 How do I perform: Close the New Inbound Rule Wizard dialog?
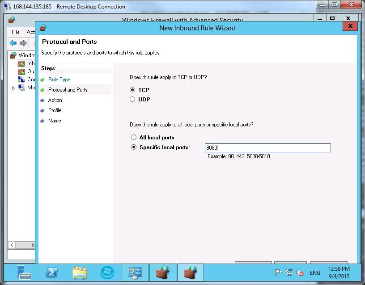pyautogui.click(x=350, y=26)
